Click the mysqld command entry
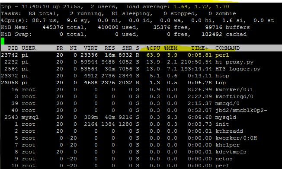The image size is (282, 169). click(x=226, y=117)
